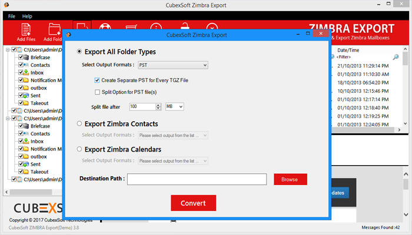The height and width of the screenshot is (235, 412).
Task: Uncheck the second Takeout folder checkbox
Action: pyautogui.click(x=21, y=172)
